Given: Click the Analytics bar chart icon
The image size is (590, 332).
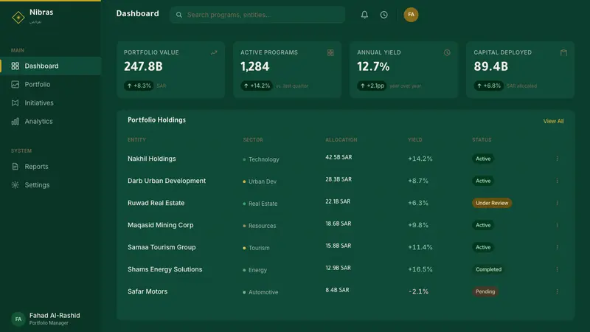Looking at the screenshot, I should pyautogui.click(x=15, y=121).
